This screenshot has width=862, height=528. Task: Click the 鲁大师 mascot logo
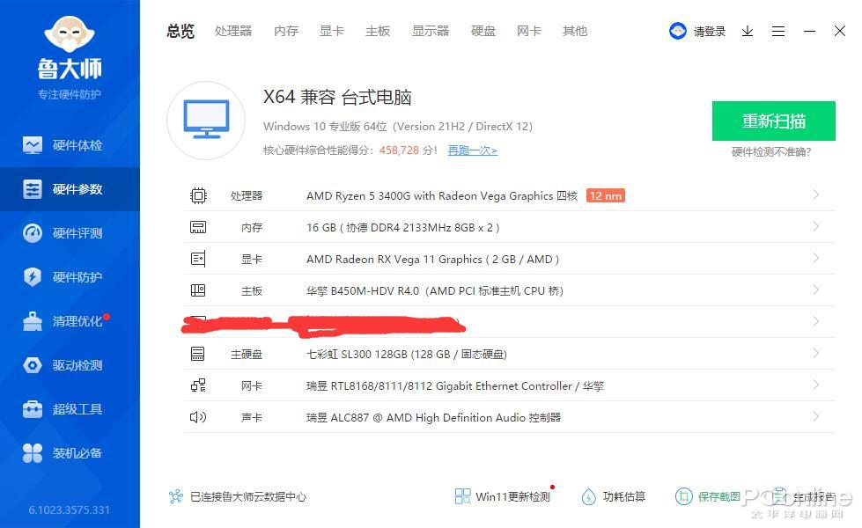click(x=70, y=33)
